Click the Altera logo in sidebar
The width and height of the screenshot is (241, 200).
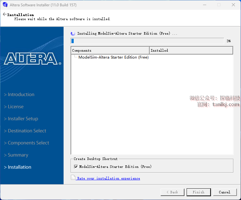tap(33, 59)
